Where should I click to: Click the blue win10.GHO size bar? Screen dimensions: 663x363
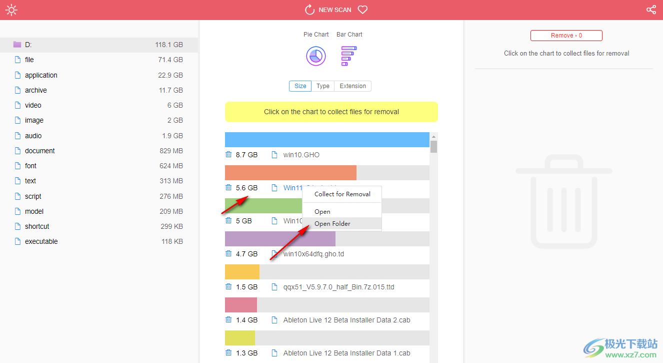click(327, 140)
